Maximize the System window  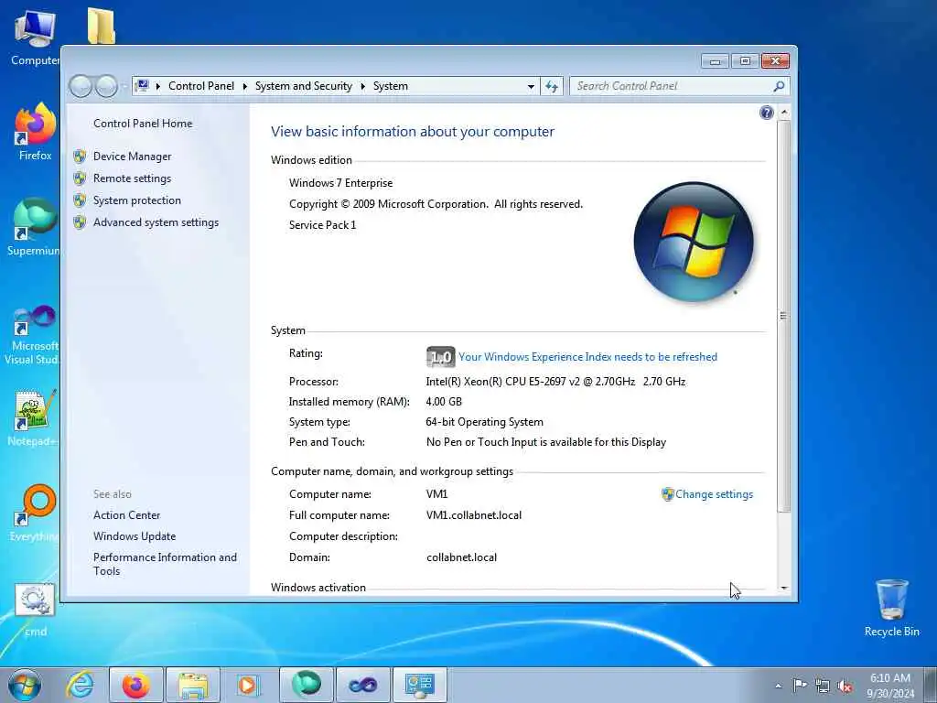pyautogui.click(x=745, y=61)
